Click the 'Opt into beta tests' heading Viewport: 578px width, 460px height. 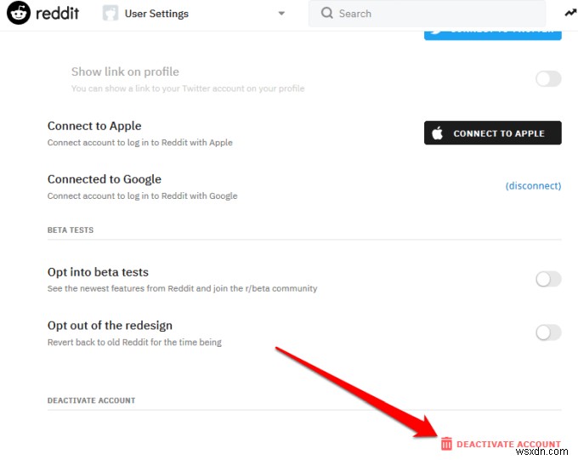tap(98, 272)
